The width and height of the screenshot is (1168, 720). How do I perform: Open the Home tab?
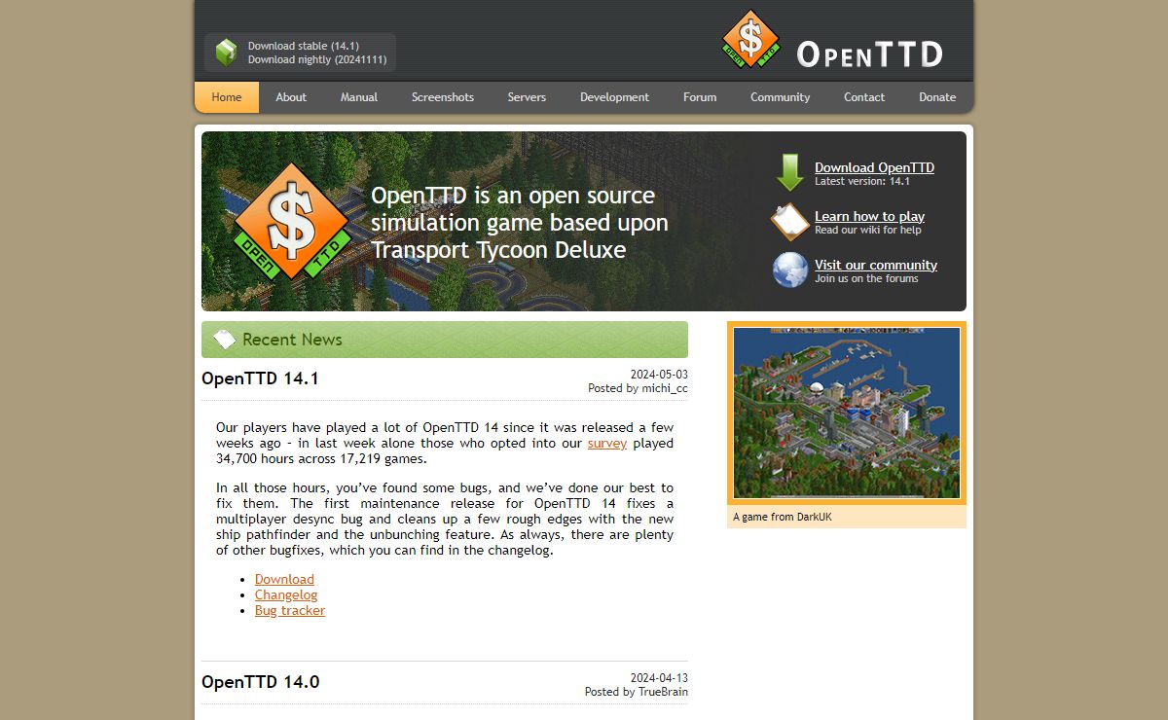[227, 97]
